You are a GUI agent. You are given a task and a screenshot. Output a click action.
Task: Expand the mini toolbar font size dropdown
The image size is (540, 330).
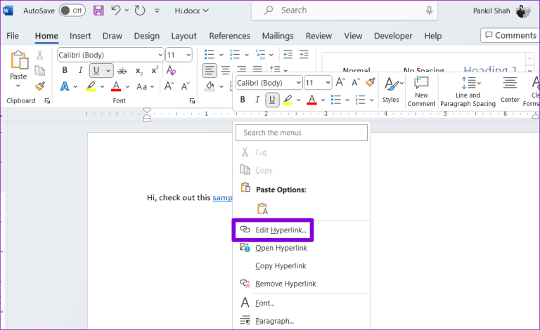point(328,83)
